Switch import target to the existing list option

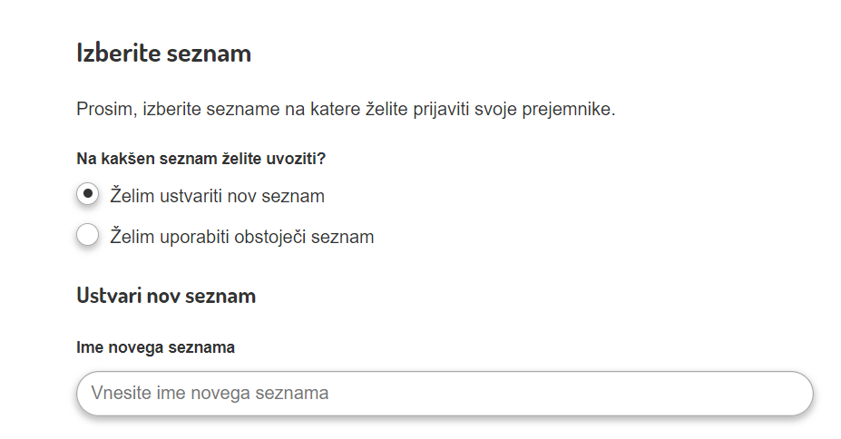[x=88, y=236]
